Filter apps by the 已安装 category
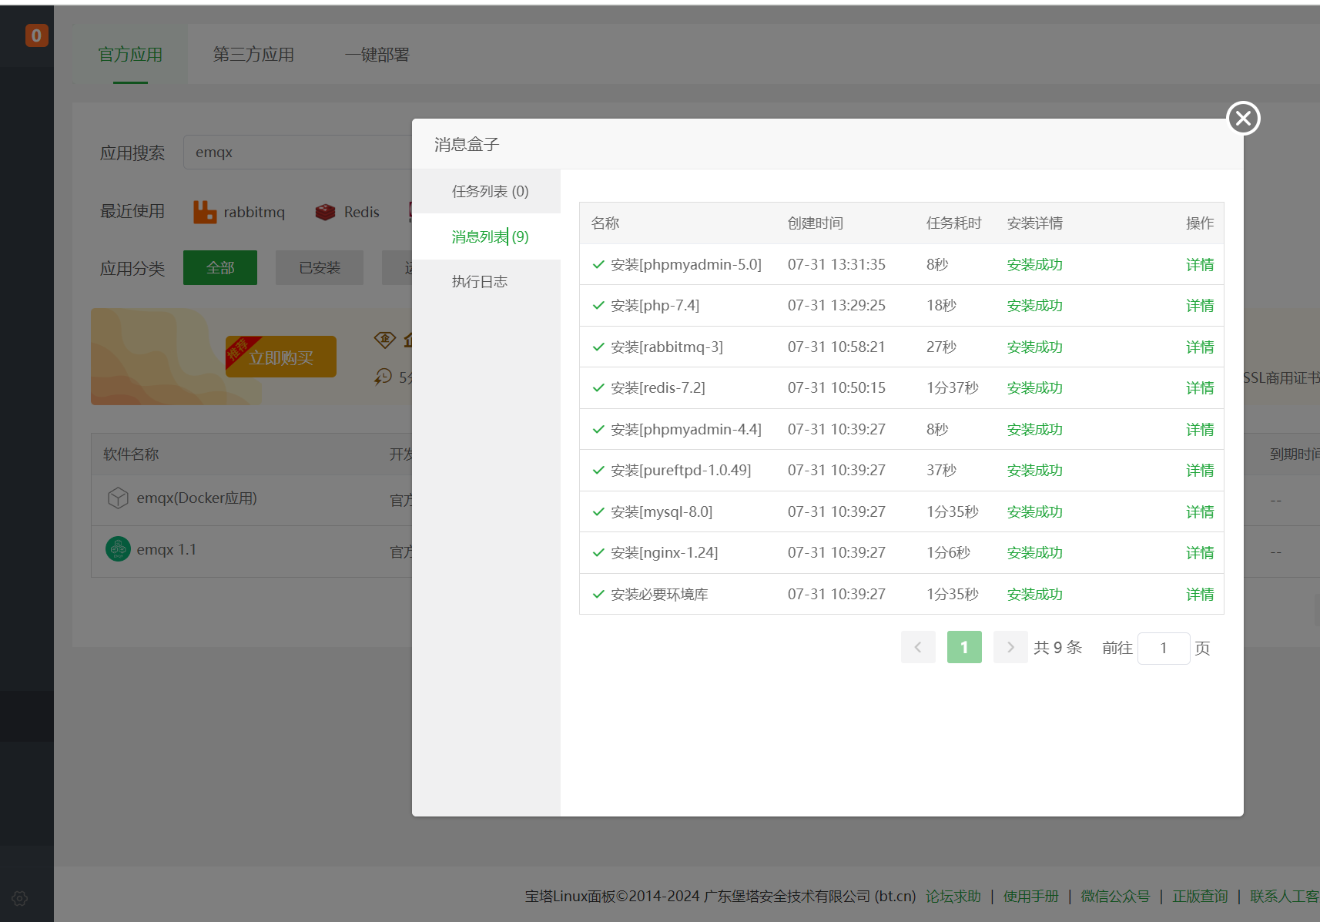 (x=320, y=267)
